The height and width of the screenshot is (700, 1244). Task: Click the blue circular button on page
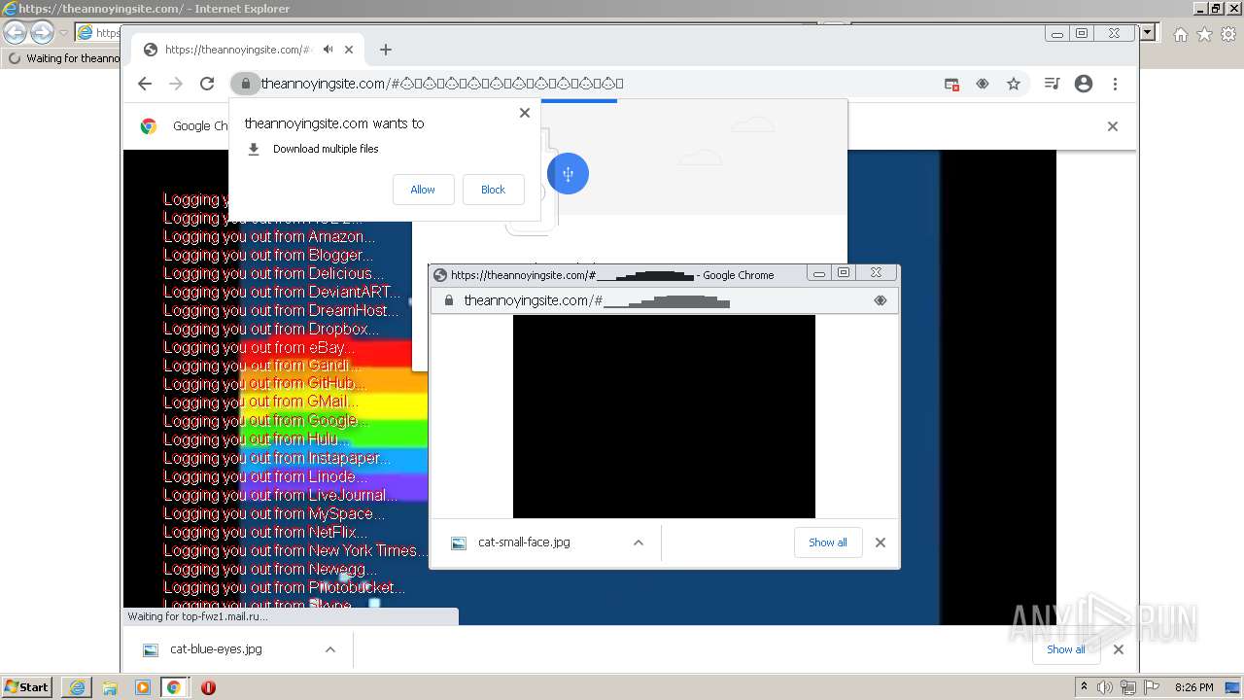tap(568, 173)
